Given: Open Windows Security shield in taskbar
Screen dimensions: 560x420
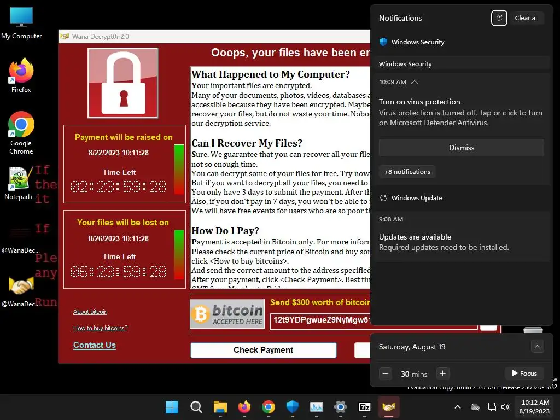Looking at the screenshot, I should click(x=293, y=407).
